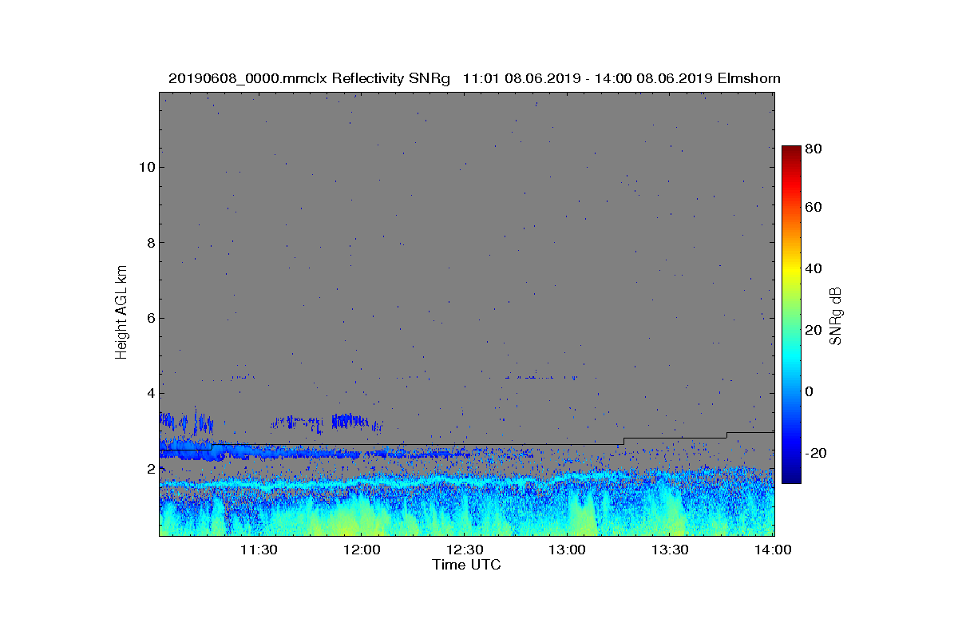Click the 'SNRg dB' colorbar label

[836, 316]
